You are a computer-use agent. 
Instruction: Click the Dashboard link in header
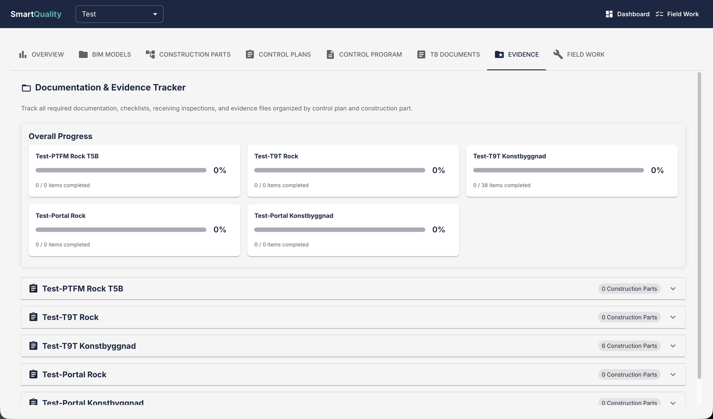(627, 14)
